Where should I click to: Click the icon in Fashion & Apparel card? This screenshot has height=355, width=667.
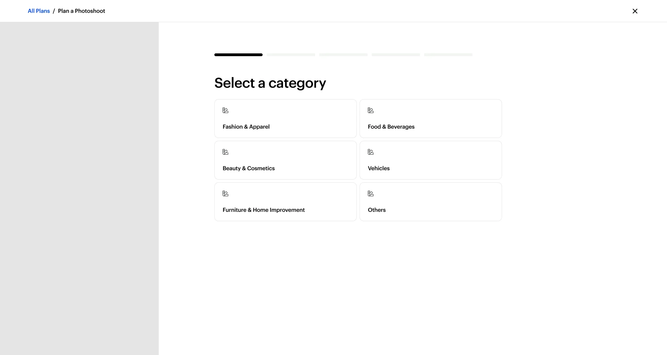(x=225, y=110)
